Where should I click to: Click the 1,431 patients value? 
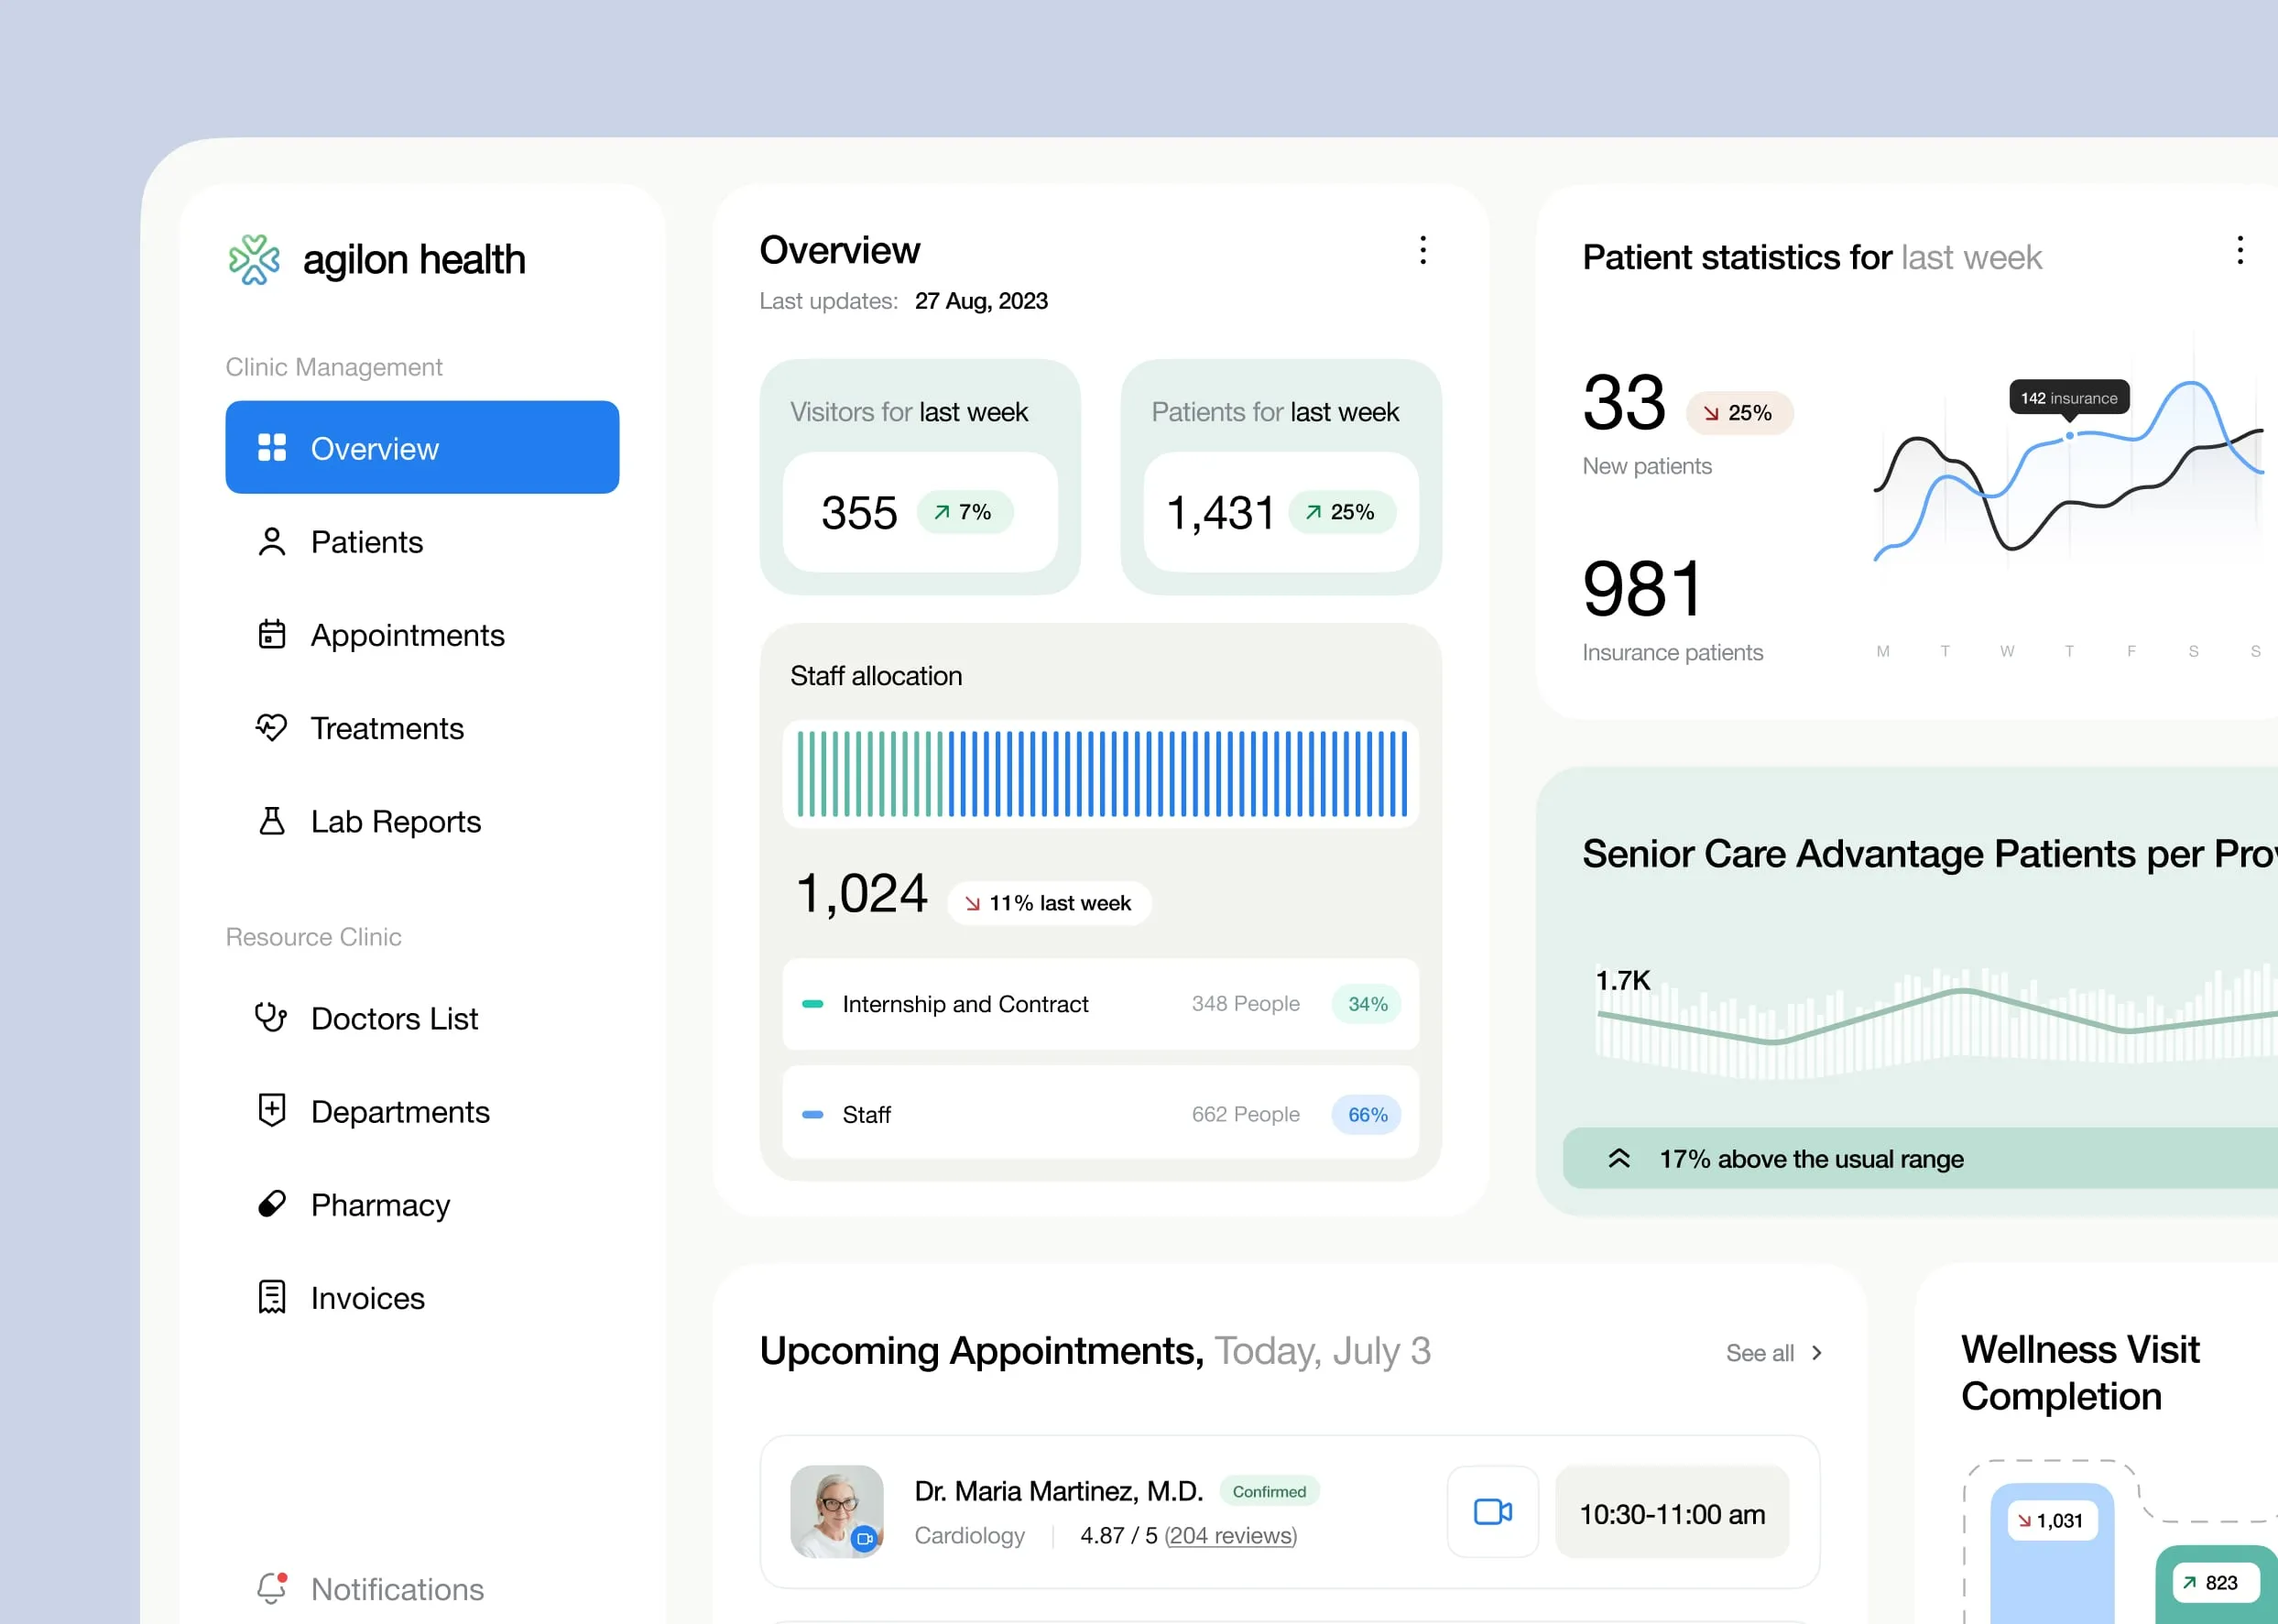(1220, 513)
